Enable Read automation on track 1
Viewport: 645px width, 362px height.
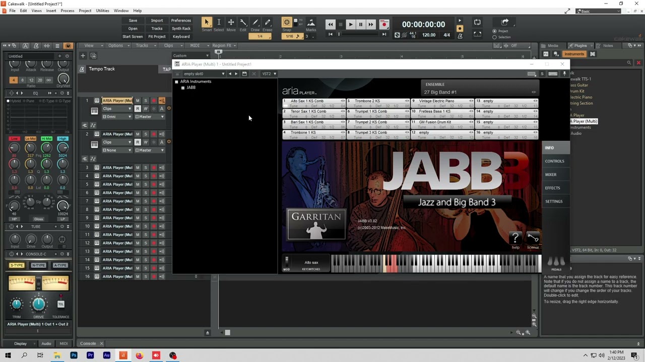click(138, 109)
